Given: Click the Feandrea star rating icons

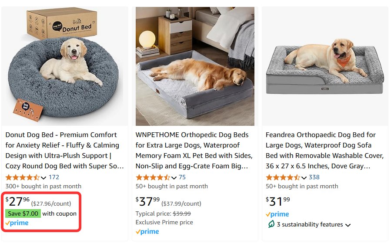Looking at the screenshot, I should [x=282, y=177].
